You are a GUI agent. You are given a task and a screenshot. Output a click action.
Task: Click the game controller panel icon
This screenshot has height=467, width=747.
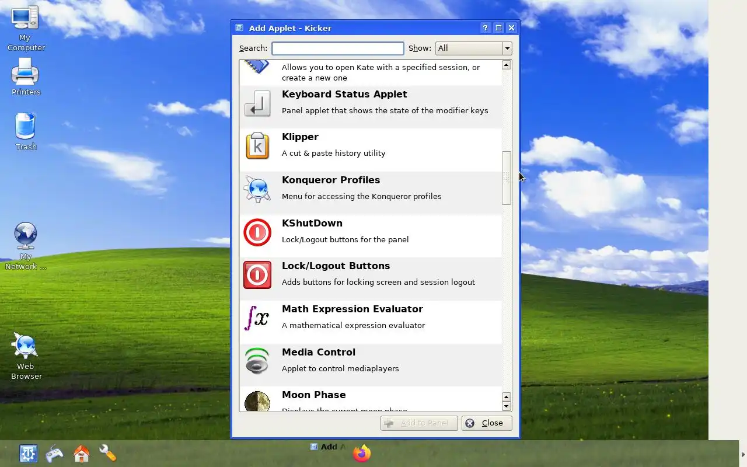(x=54, y=454)
